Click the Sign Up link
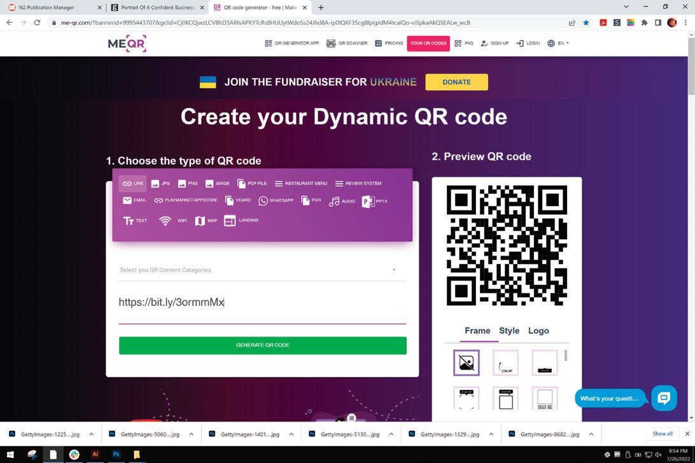 [495, 43]
